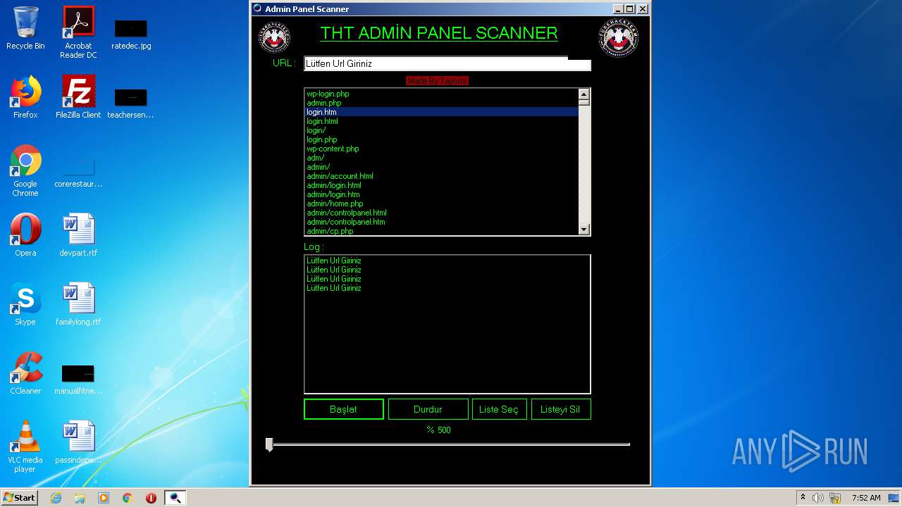
Task: Click the THT ADMİN PANEL SCANNER title
Action: pyautogui.click(x=438, y=33)
